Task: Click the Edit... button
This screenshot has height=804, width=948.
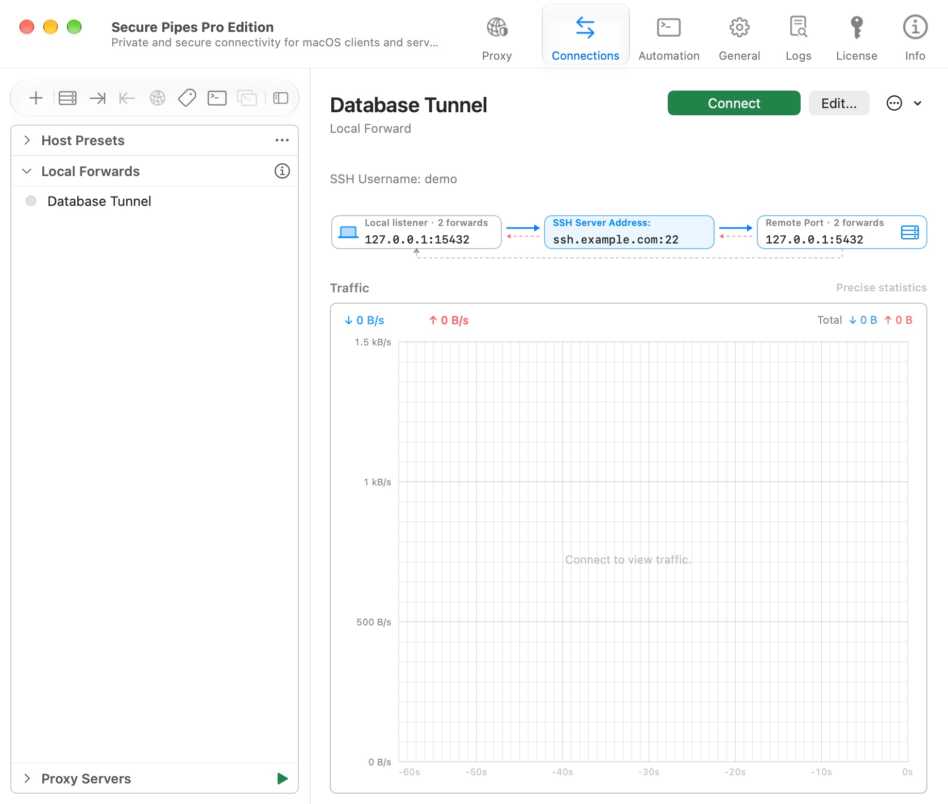Action: click(839, 103)
